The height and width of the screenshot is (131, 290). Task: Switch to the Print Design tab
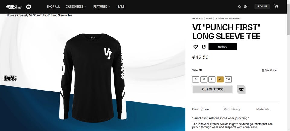point(233,109)
